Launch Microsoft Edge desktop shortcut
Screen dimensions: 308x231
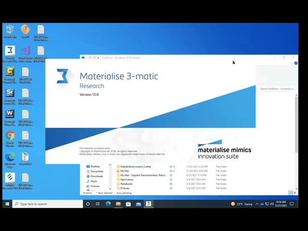pos(10,160)
